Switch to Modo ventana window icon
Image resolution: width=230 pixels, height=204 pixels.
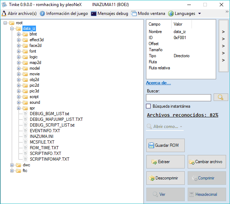pos(134,14)
